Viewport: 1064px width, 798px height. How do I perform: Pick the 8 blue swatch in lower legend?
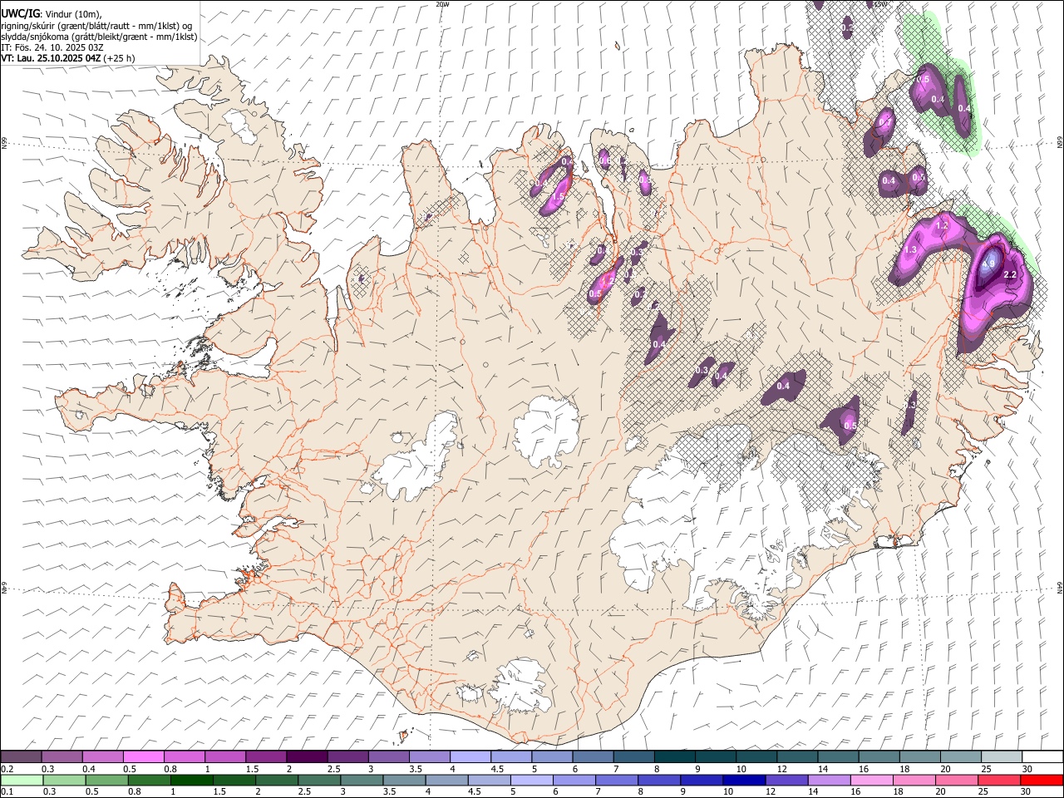(x=658, y=780)
